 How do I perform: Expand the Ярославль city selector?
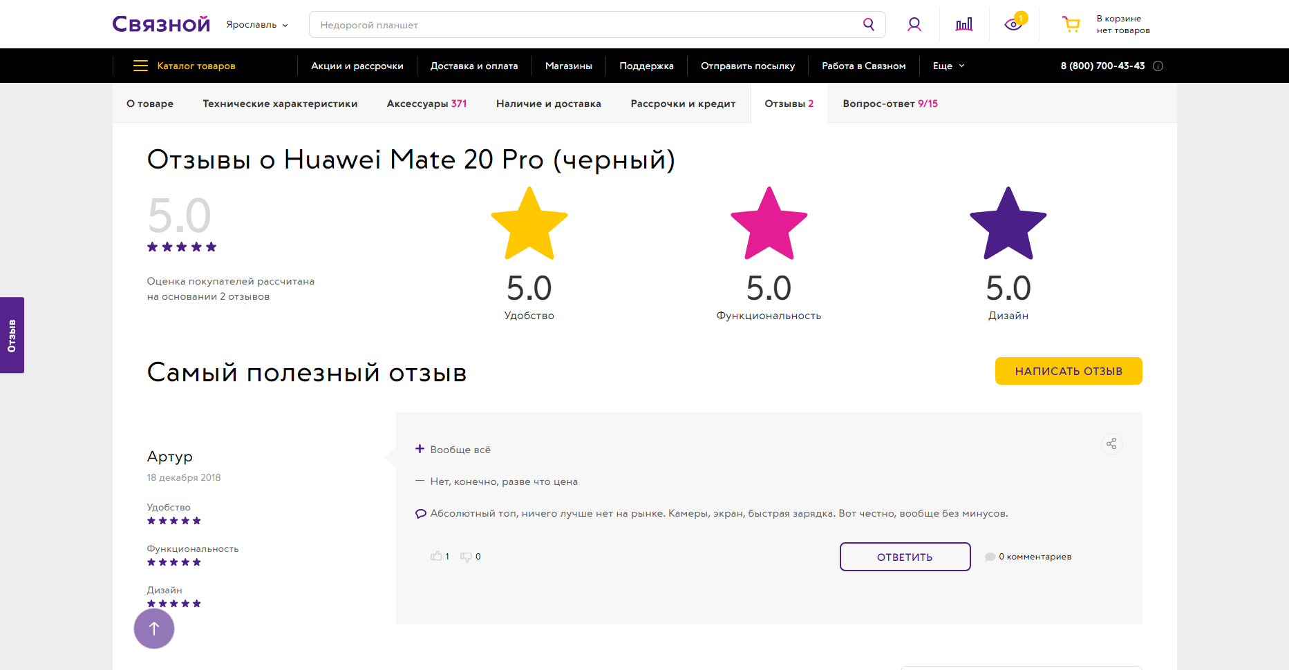256,25
